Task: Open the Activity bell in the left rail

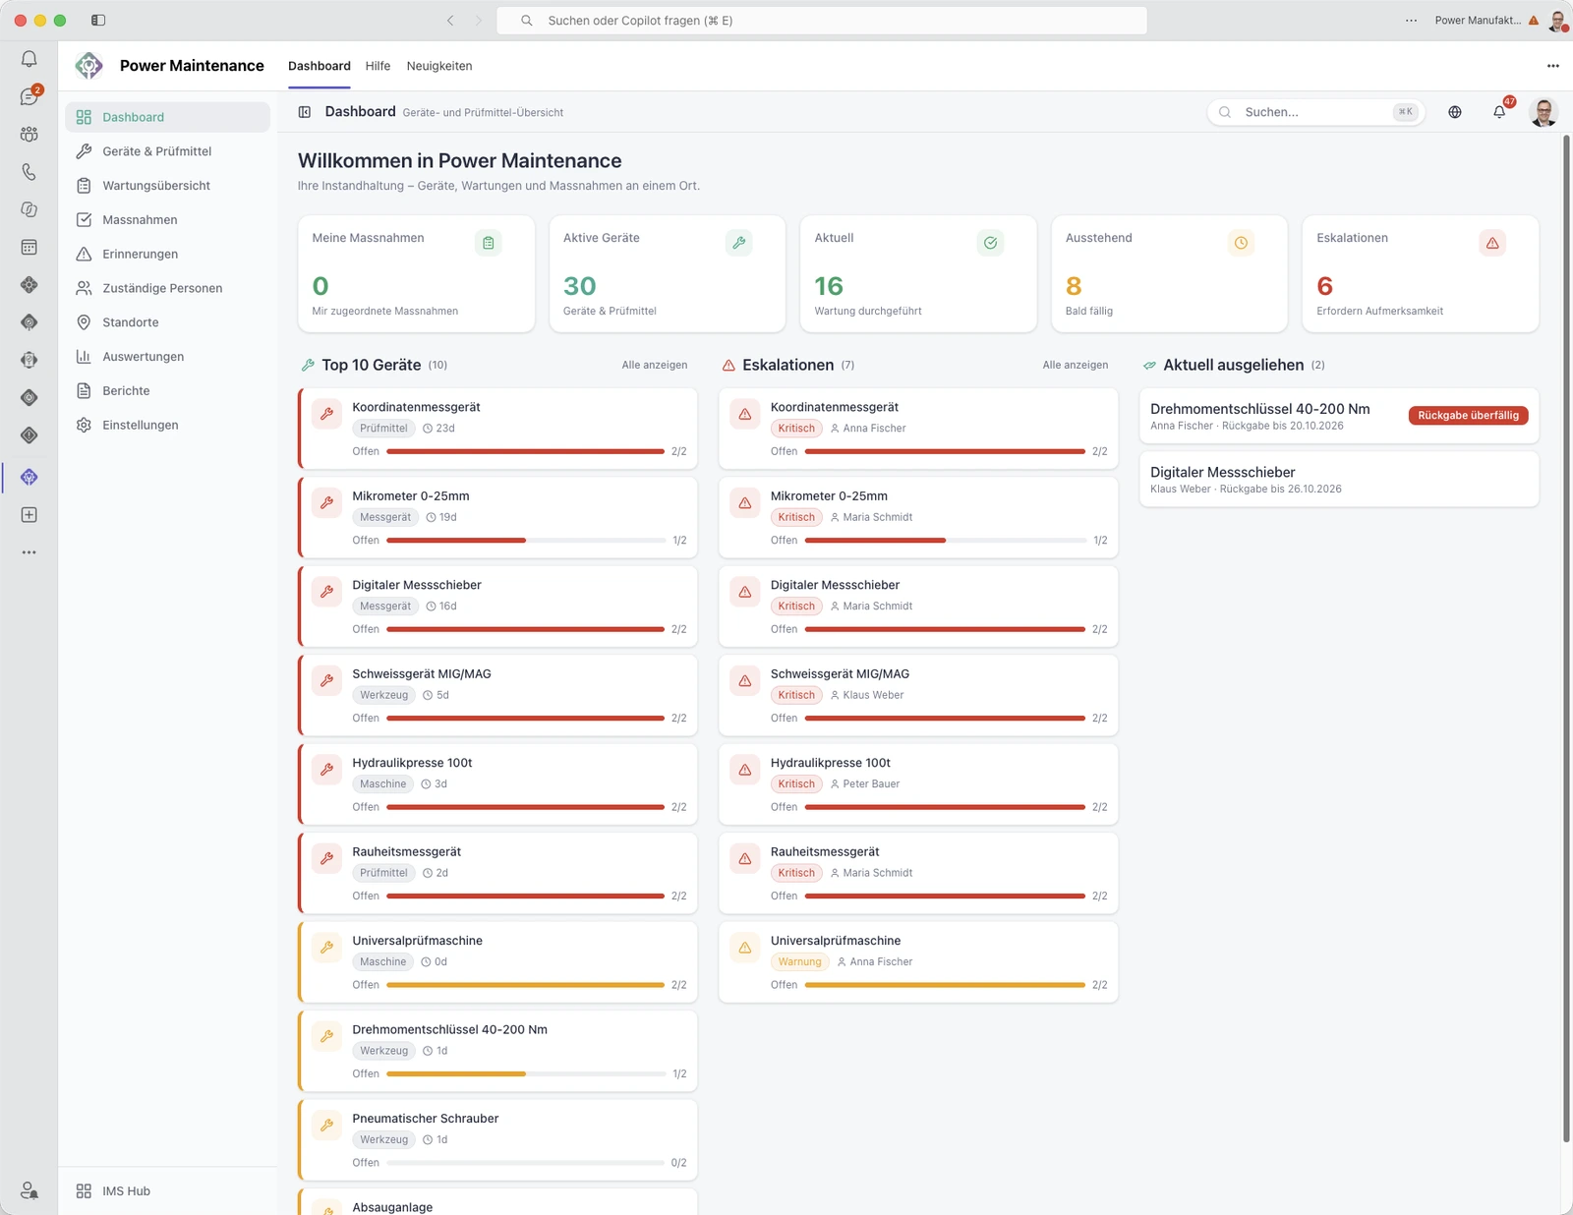Action: [29, 59]
